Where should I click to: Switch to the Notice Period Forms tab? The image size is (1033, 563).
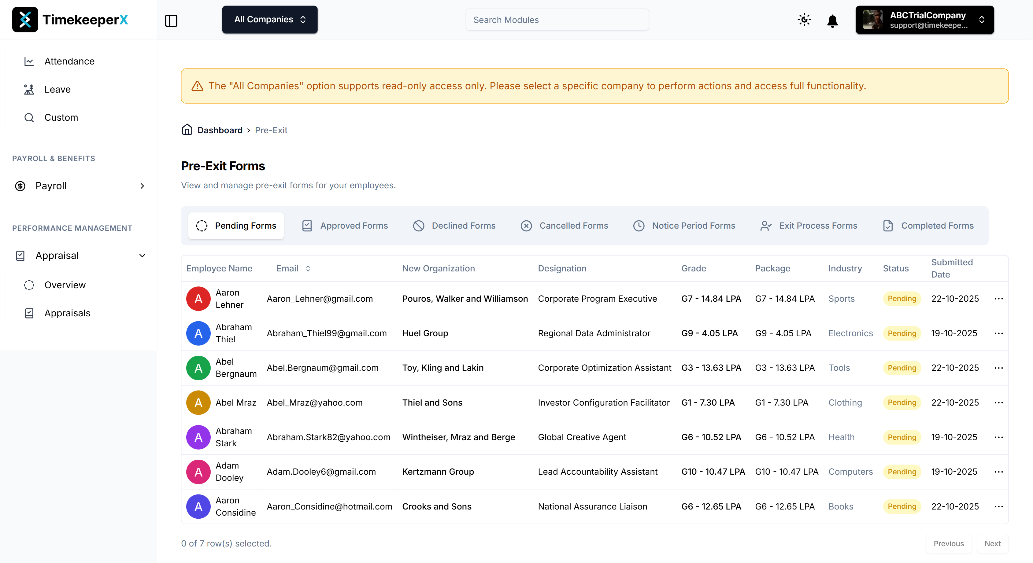(x=684, y=226)
